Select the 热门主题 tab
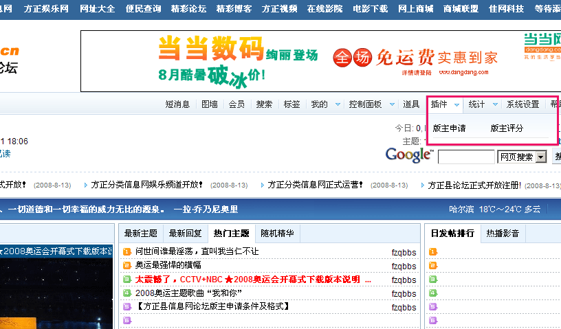561x329 pixels. [232, 234]
